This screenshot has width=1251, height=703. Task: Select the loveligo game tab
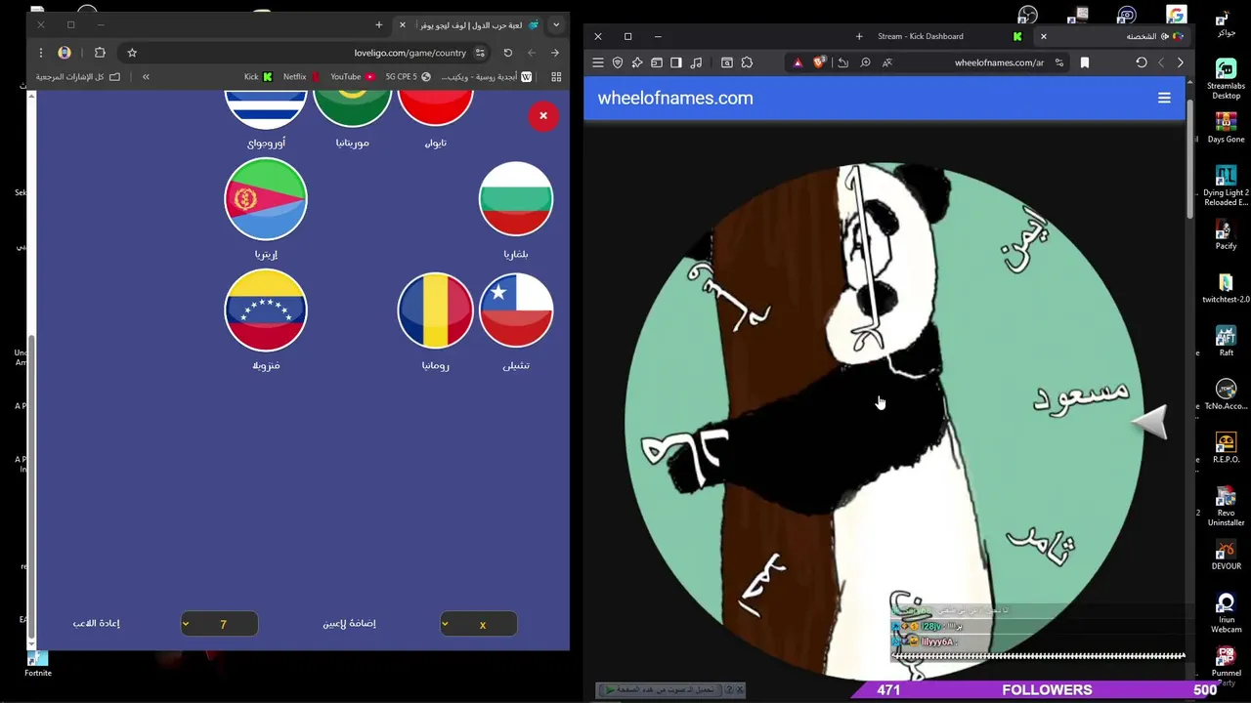pos(468,24)
